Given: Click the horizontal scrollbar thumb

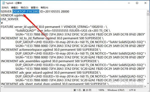Looking at the screenshot, I should click(x=73, y=86).
